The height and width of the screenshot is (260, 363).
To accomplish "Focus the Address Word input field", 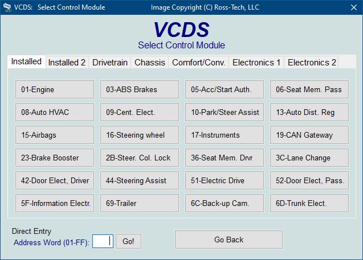I will 103,241.
